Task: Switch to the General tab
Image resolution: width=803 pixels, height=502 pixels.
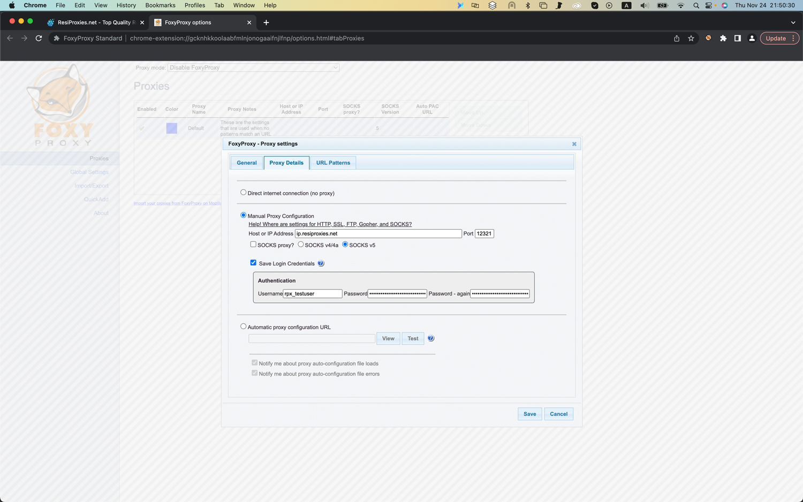Action: (247, 163)
